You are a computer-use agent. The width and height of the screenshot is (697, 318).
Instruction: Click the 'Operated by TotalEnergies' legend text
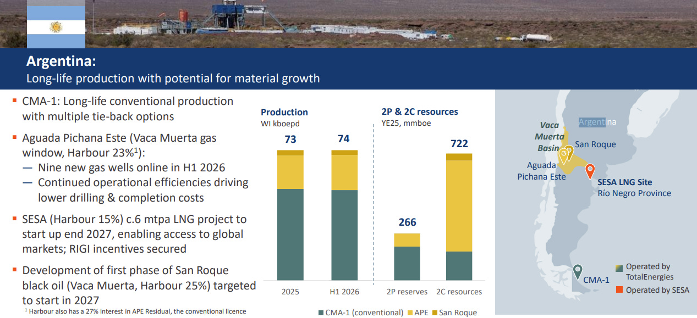click(x=650, y=271)
